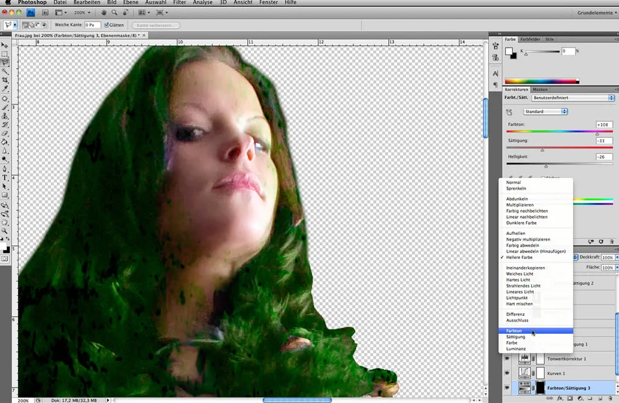Open the 200% zoom level dropdown
This screenshot has width=619, height=403.
(82, 12)
